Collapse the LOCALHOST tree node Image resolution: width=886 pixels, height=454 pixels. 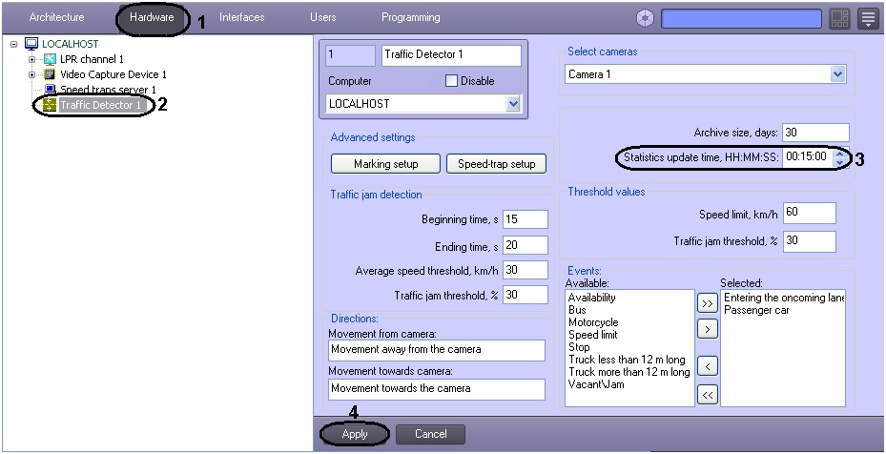13,44
